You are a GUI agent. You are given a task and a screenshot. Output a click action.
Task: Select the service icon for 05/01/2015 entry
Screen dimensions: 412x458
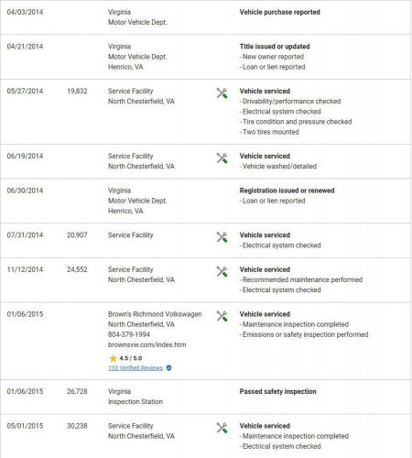click(222, 428)
